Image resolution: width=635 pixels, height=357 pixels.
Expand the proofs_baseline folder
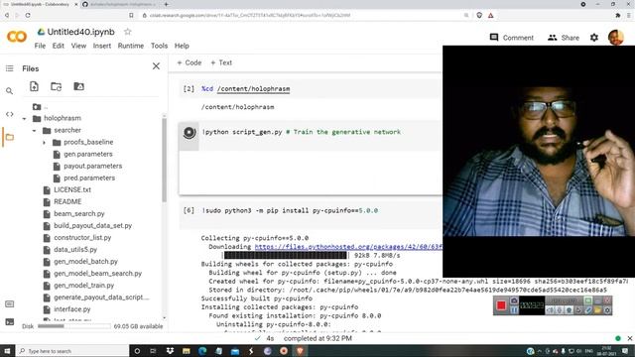44,143
